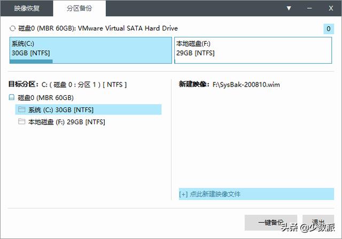Choose 系统 (C:) 30GB [NTFS] in tree
This screenshot has height=239, width=342.
click(x=88, y=110)
